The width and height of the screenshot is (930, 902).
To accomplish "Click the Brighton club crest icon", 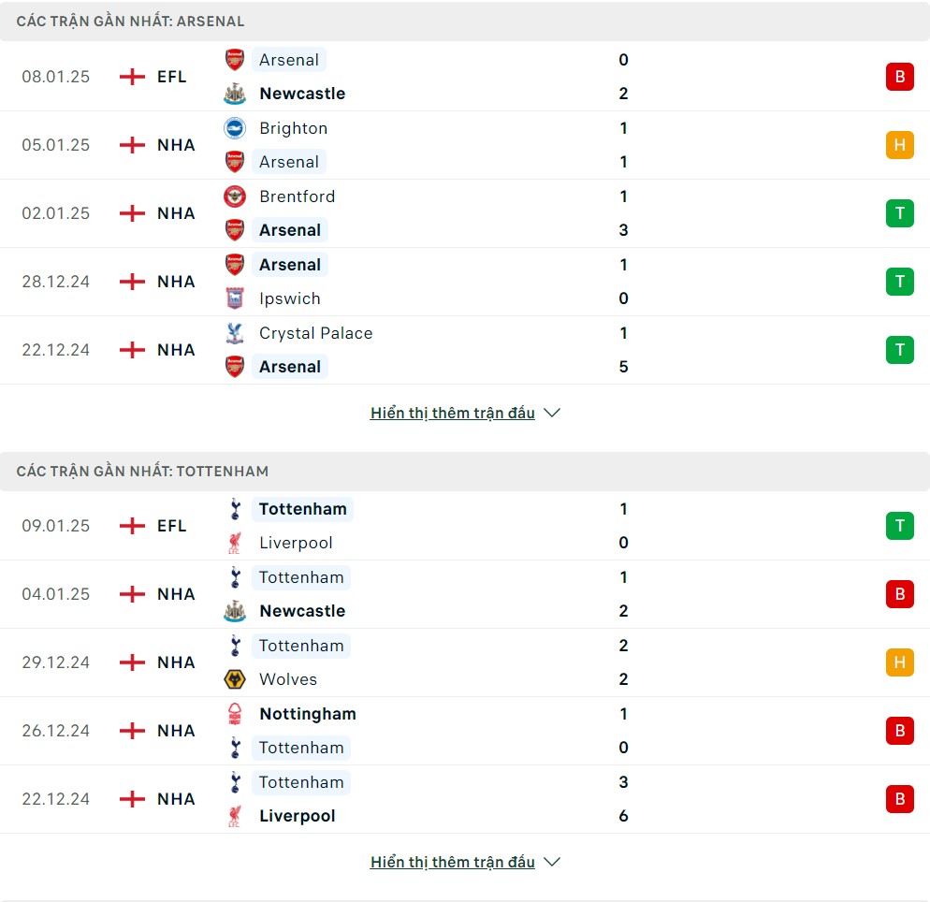I will pos(235,128).
